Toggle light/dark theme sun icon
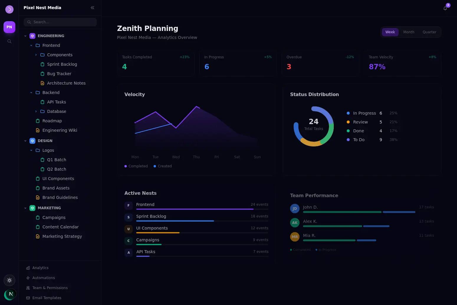The height and width of the screenshot is (305, 457). [9, 280]
